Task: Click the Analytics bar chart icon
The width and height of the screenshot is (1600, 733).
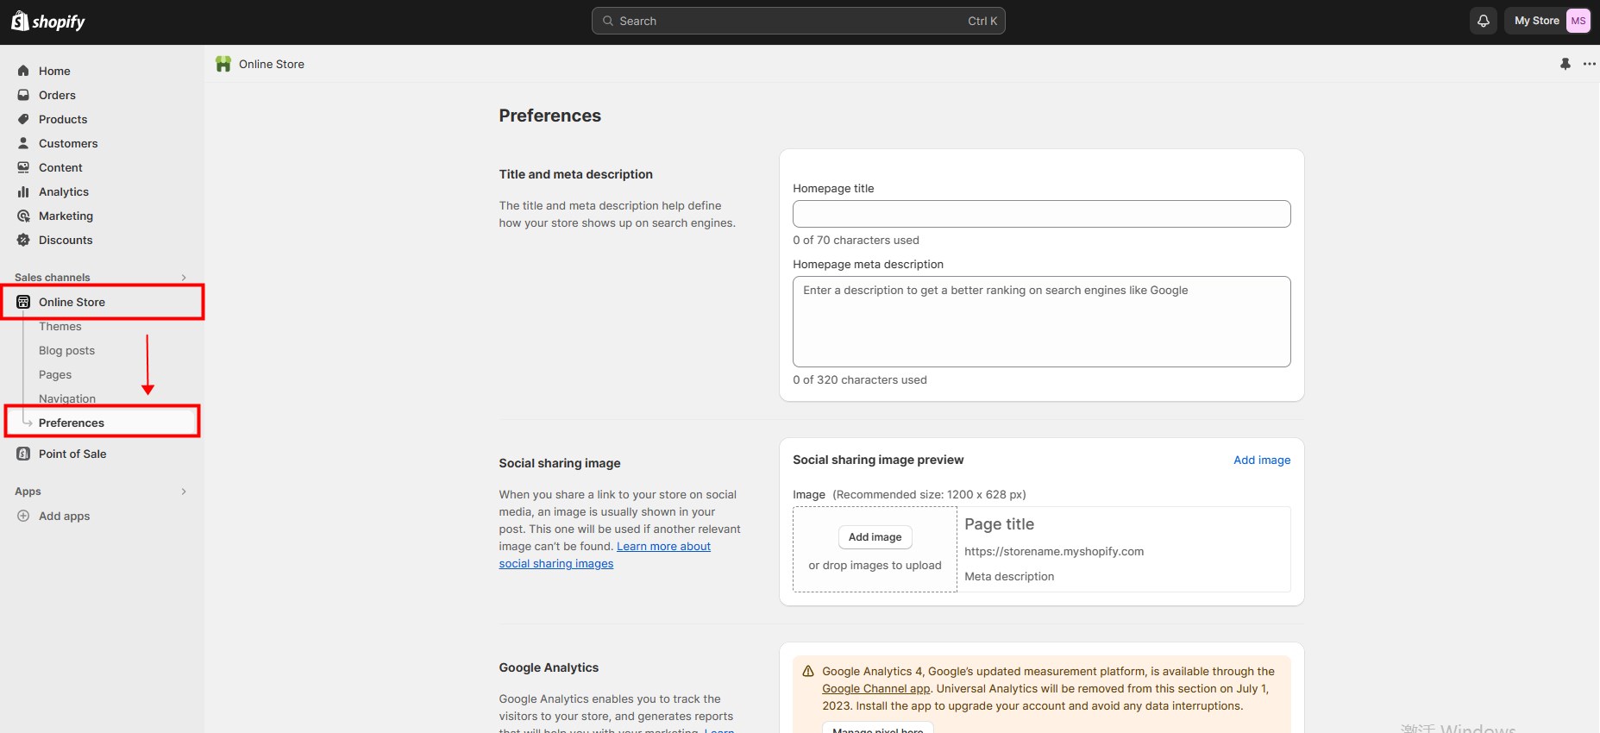Action: [23, 191]
